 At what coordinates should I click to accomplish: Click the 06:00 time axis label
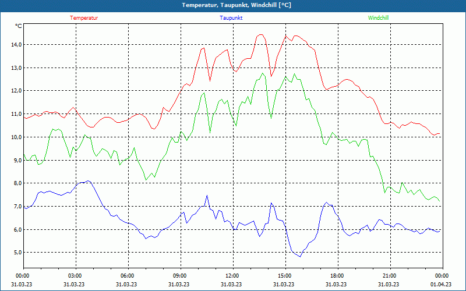128,275
